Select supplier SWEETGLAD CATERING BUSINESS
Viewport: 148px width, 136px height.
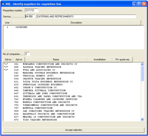pyautogui.click(x=72, y=85)
